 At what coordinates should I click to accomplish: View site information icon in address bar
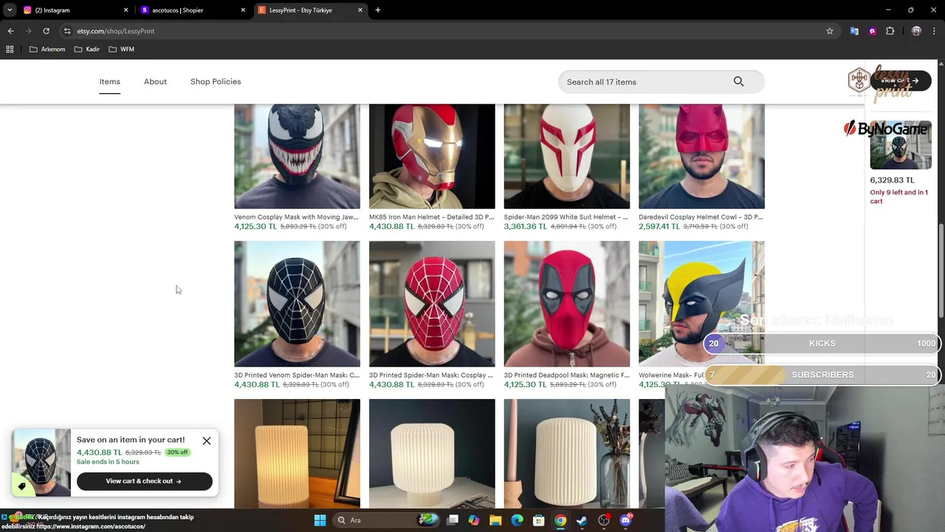point(67,31)
